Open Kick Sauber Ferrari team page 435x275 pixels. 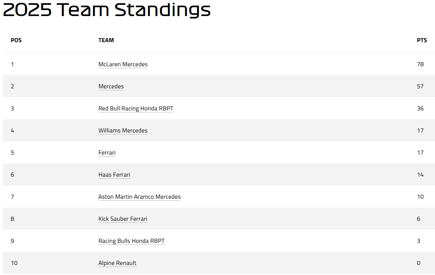(x=123, y=219)
